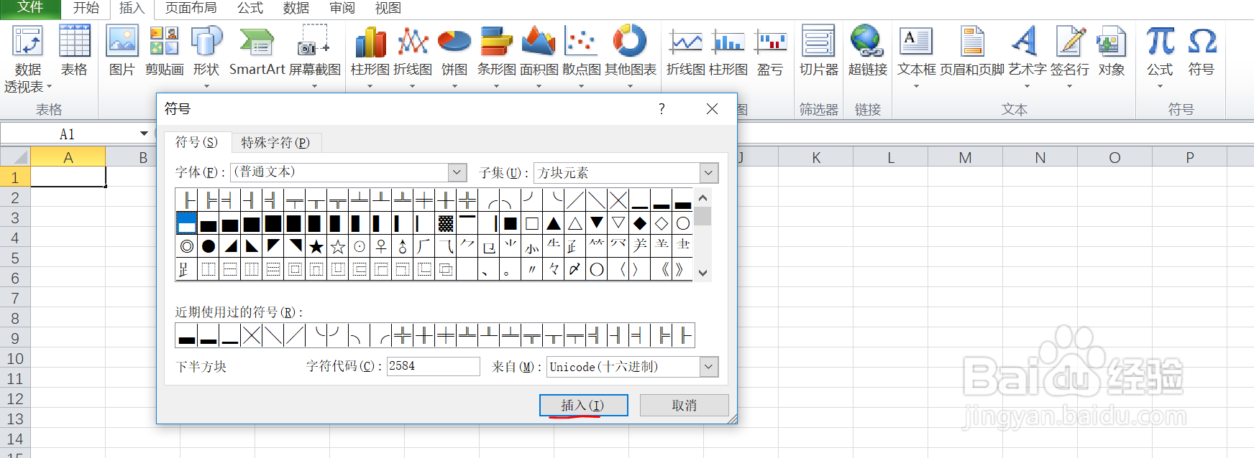This screenshot has height=458, width=1254.
Task: Switch to the Data (数据) tab
Action: coord(296,8)
